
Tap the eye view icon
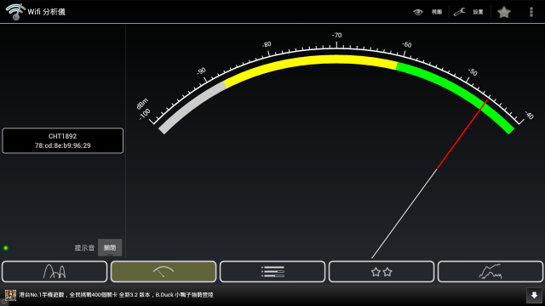click(418, 12)
